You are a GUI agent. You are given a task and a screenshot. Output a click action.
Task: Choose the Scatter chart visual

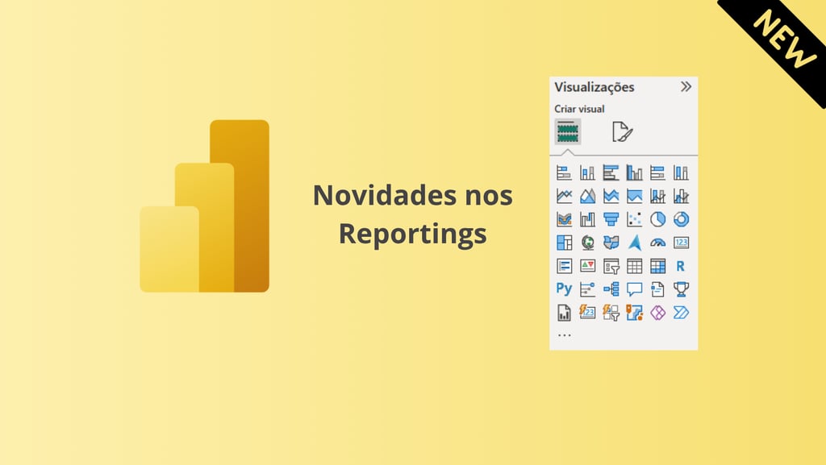click(x=634, y=219)
